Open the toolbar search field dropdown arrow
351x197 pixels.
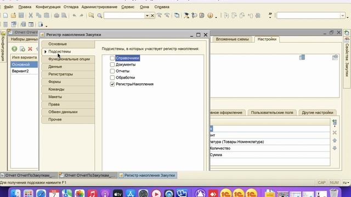point(147,15)
